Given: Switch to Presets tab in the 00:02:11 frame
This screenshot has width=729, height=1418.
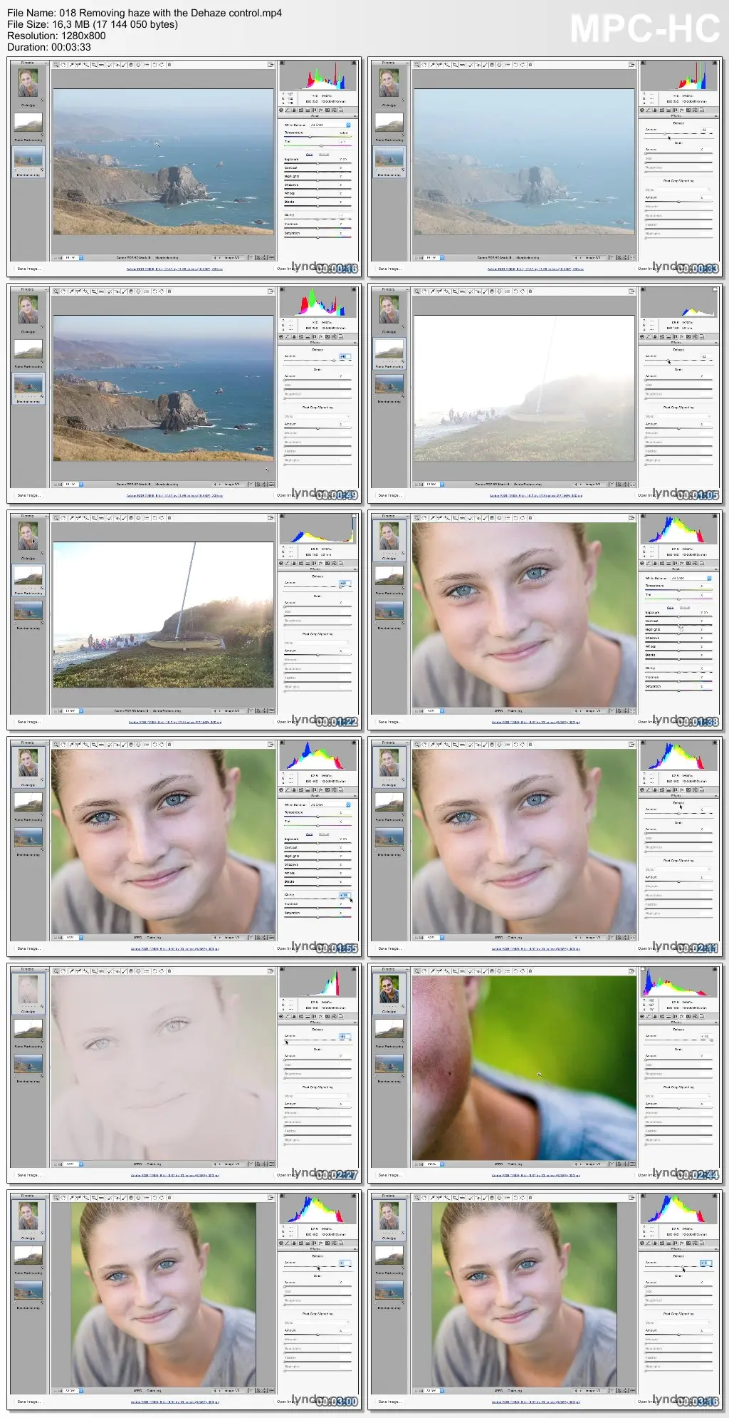Looking at the screenshot, I should (x=695, y=790).
